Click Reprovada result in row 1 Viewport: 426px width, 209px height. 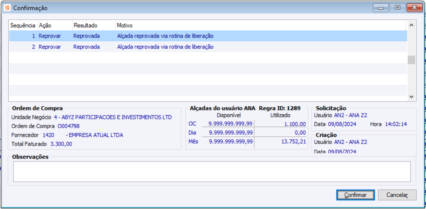tap(87, 36)
